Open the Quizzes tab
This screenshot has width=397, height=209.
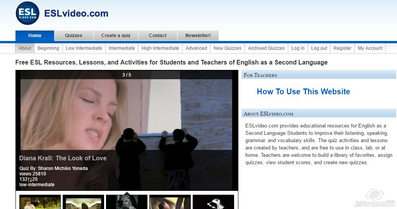74,36
